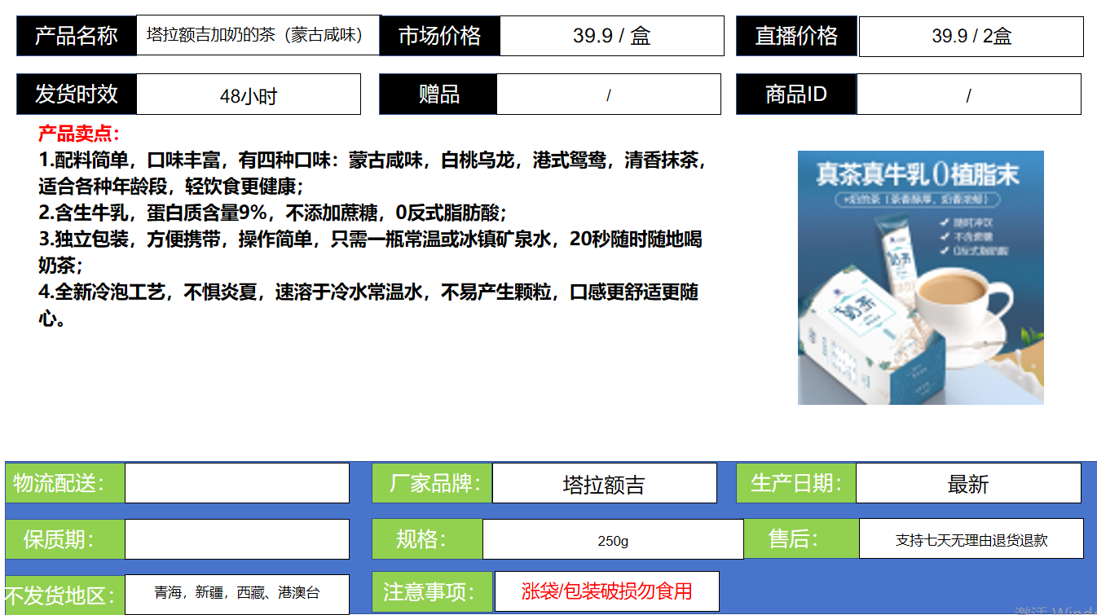This screenshot has height=615, width=1097.
Task: Click the red 产品卖点 heading
Action: 79,134
